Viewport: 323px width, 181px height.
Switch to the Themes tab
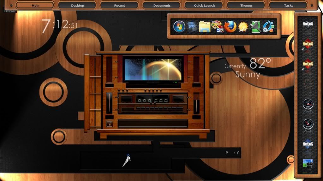(246, 5)
